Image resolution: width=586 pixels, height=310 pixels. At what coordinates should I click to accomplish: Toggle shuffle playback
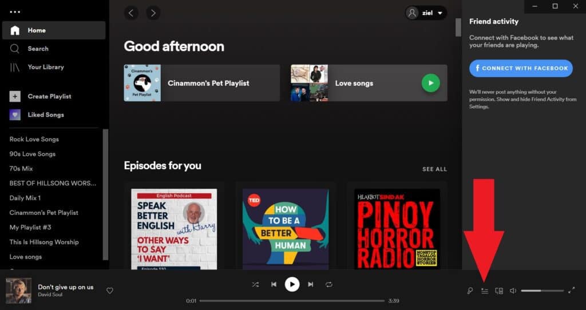click(255, 284)
